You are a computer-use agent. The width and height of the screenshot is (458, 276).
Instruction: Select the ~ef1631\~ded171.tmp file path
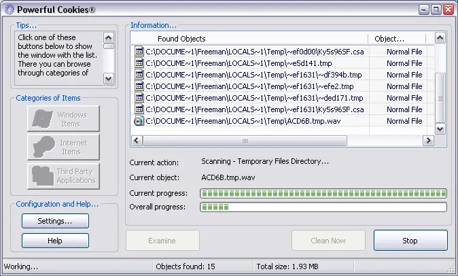point(254,98)
